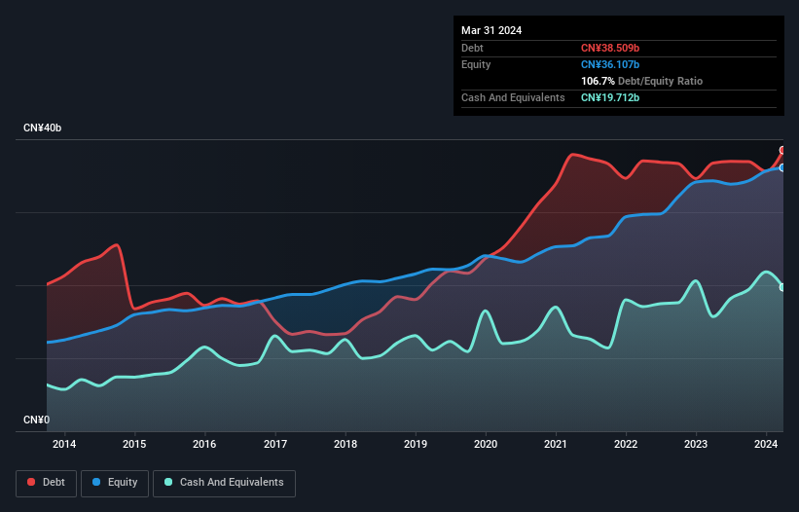This screenshot has height=512, width=799.
Task: Click the red Debt legend dot
Action: [x=31, y=482]
